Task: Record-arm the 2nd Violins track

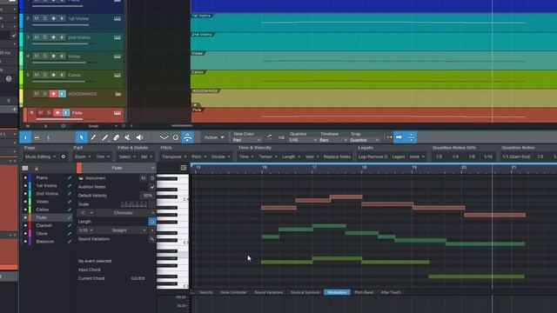Action: click(x=53, y=37)
